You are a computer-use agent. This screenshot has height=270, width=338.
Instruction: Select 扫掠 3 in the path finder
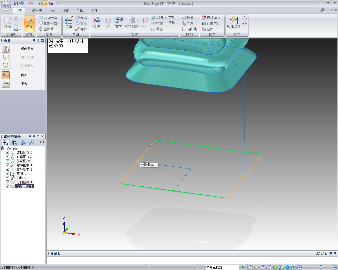coord(21,178)
